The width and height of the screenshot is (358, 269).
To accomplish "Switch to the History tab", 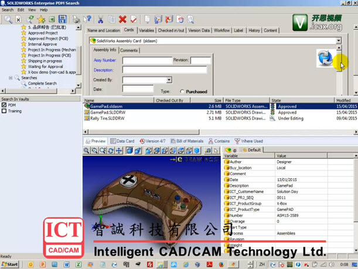I will coord(254,30).
